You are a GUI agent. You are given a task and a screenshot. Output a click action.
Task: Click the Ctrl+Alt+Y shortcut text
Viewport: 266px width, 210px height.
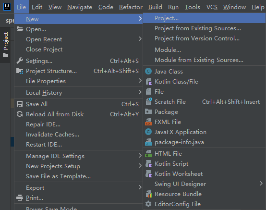tap(124, 114)
